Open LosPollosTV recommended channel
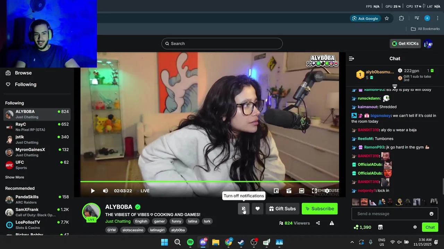Image resolution: width=444 pixels, height=249 pixels. (37, 225)
